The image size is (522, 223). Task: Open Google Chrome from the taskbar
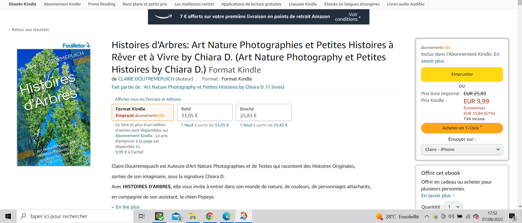[x=210, y=216]
